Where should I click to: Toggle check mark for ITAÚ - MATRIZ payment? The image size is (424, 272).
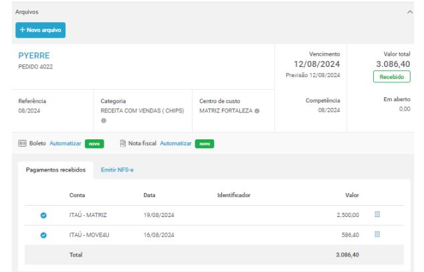[43, 215]
